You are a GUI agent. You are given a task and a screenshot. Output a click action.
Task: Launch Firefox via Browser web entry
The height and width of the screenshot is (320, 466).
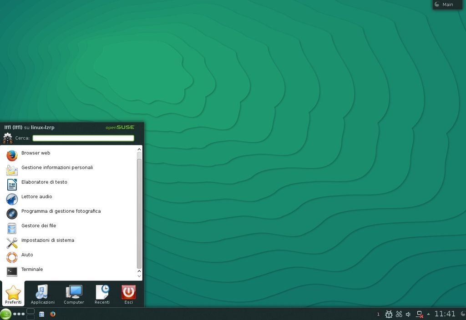[35, 153]
